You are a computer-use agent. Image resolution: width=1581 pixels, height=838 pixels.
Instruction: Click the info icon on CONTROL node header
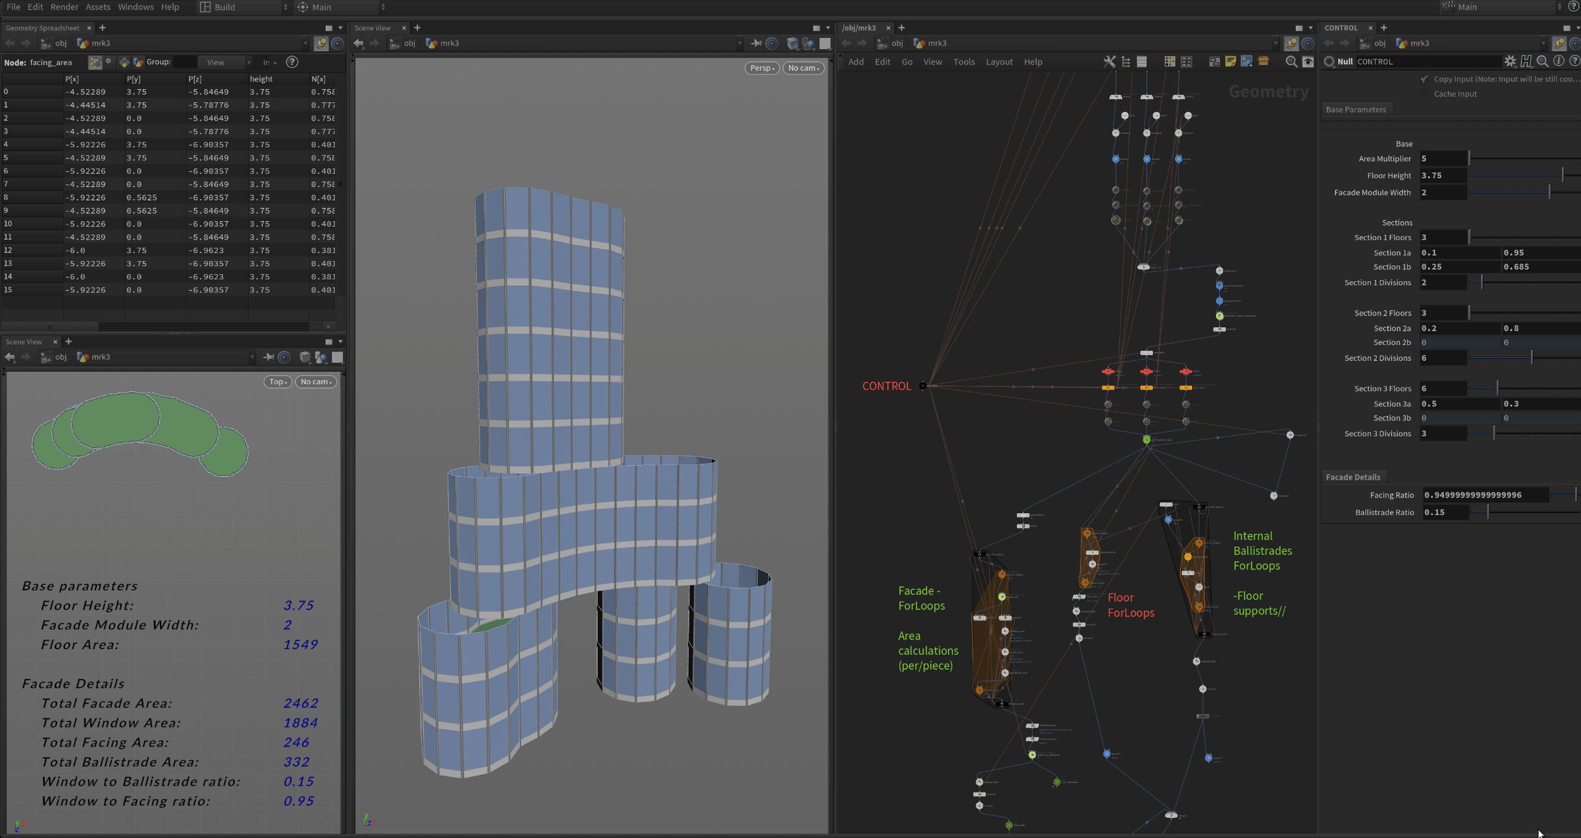pos(1559,61)
